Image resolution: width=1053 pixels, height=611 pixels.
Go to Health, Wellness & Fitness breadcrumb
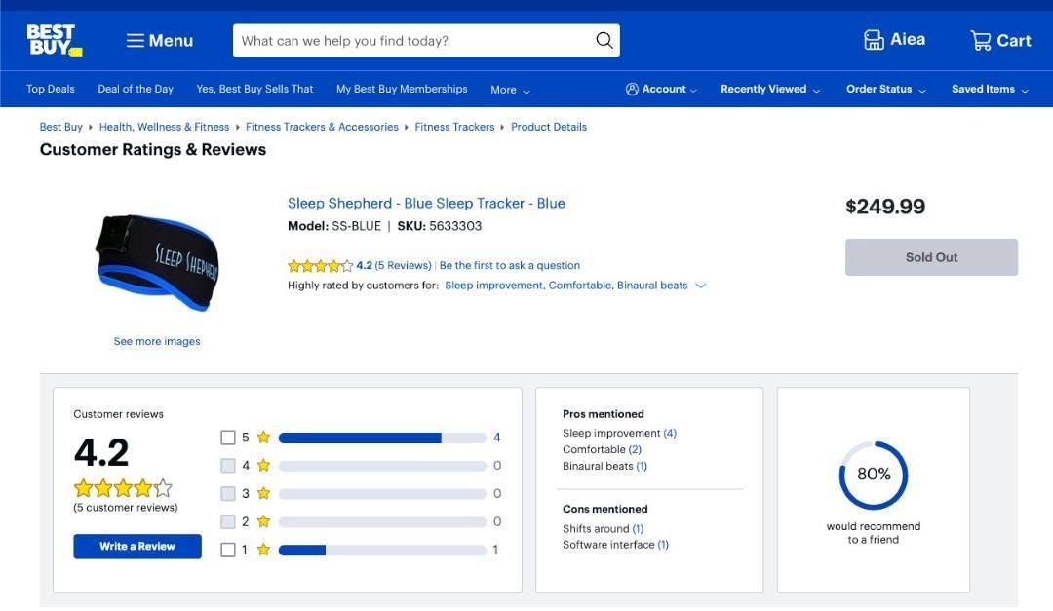coord(164,127)
